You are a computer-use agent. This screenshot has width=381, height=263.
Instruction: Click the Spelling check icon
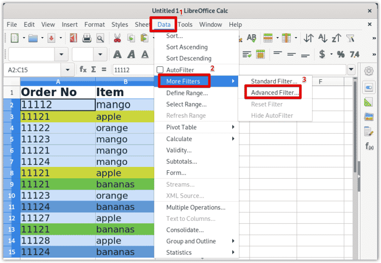252,38
